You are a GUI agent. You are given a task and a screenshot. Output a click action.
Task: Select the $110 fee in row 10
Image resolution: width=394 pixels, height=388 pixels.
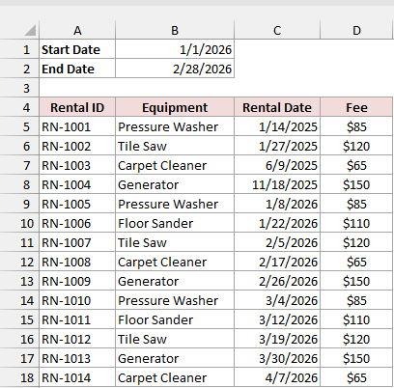coord(356,223)
